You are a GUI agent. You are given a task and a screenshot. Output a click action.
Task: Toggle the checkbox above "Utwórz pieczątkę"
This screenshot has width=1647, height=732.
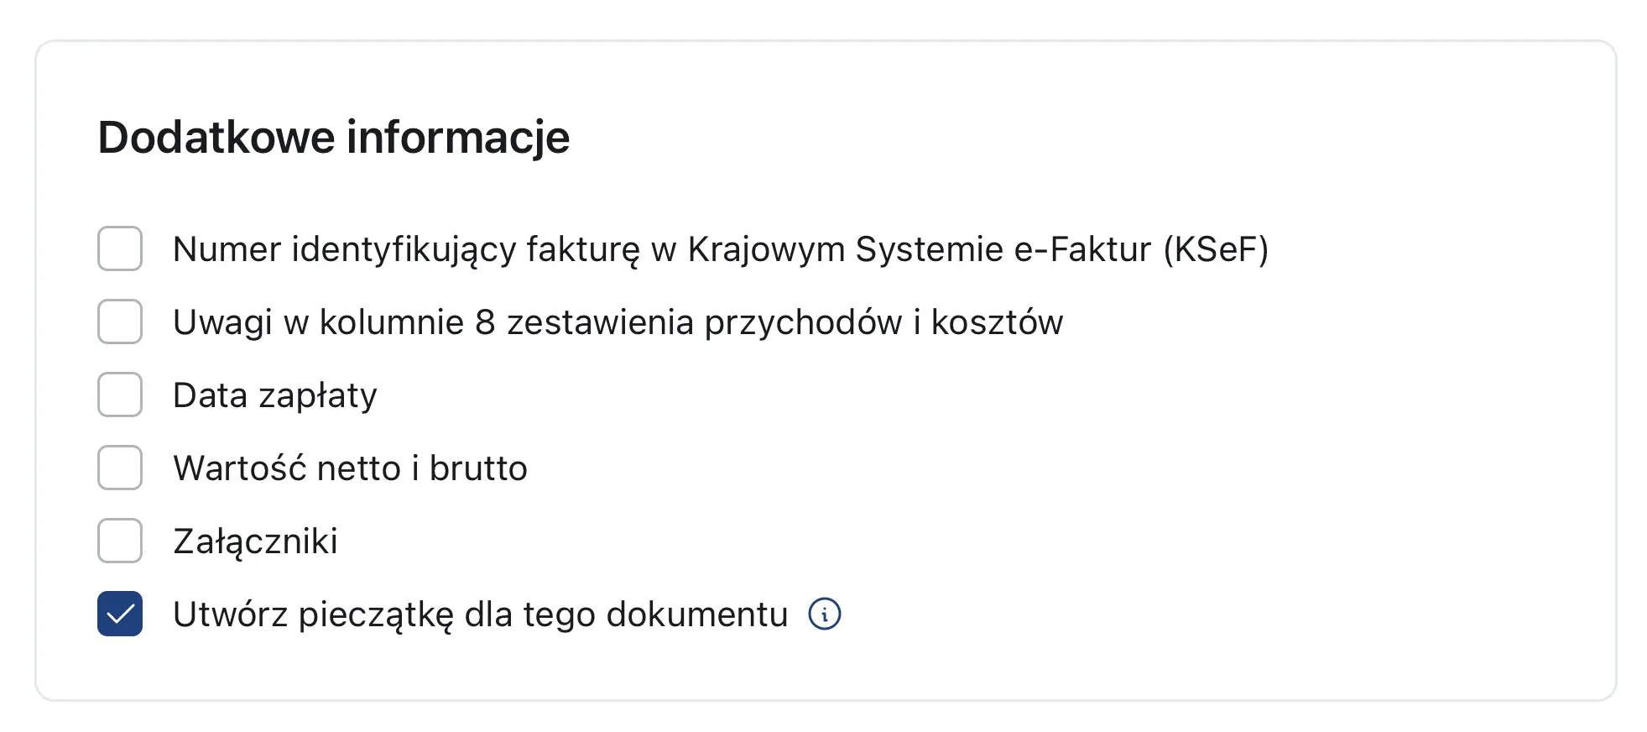(x=119, y=541)
